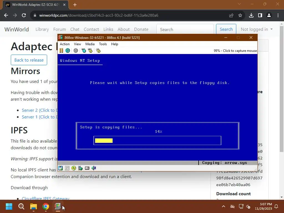Reload the WinWorld page

pyautogui.click(x=24, y=16)
